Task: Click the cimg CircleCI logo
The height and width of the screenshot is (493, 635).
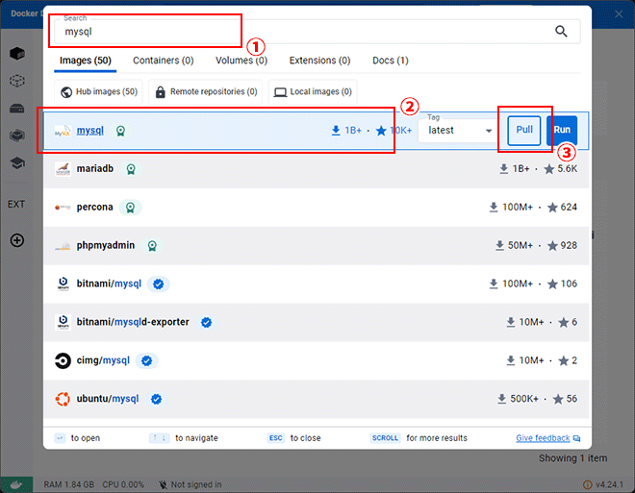Action: pyautogui.click(x=63, y=360)
